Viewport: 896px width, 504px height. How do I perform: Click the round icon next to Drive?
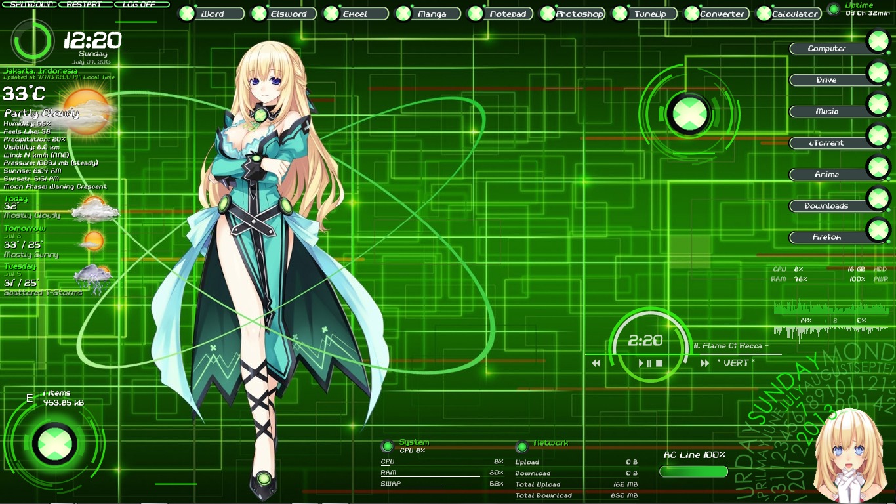tap(878, 73)
